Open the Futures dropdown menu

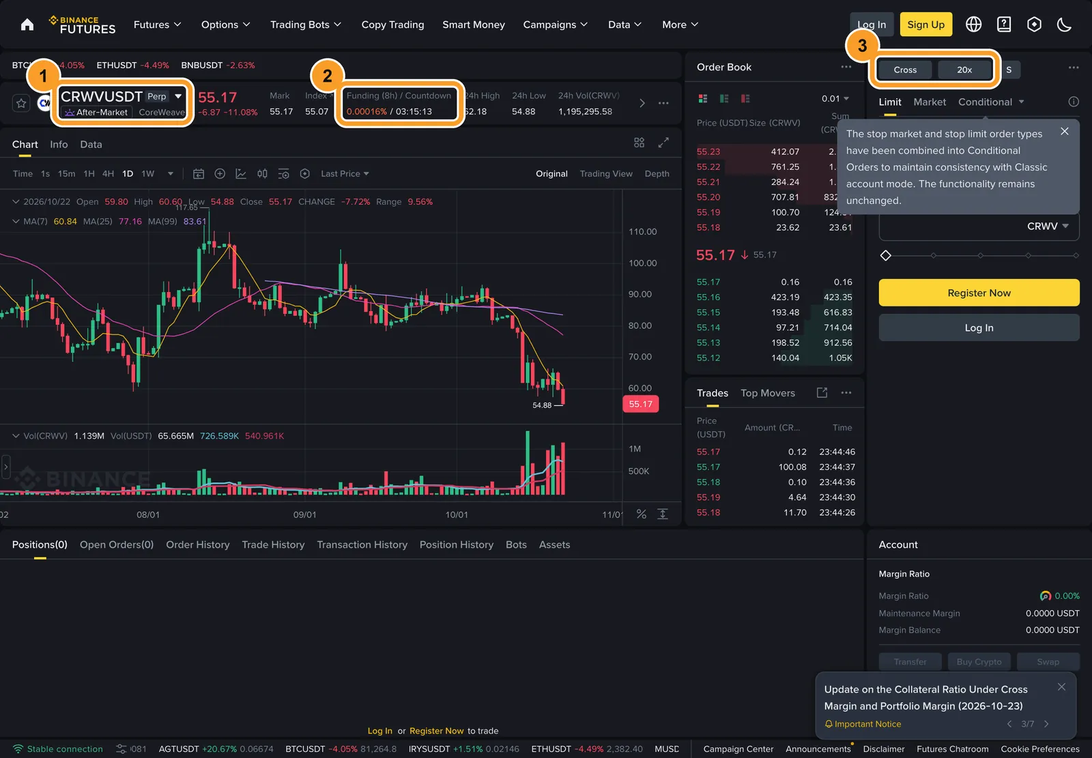point(158,25)
